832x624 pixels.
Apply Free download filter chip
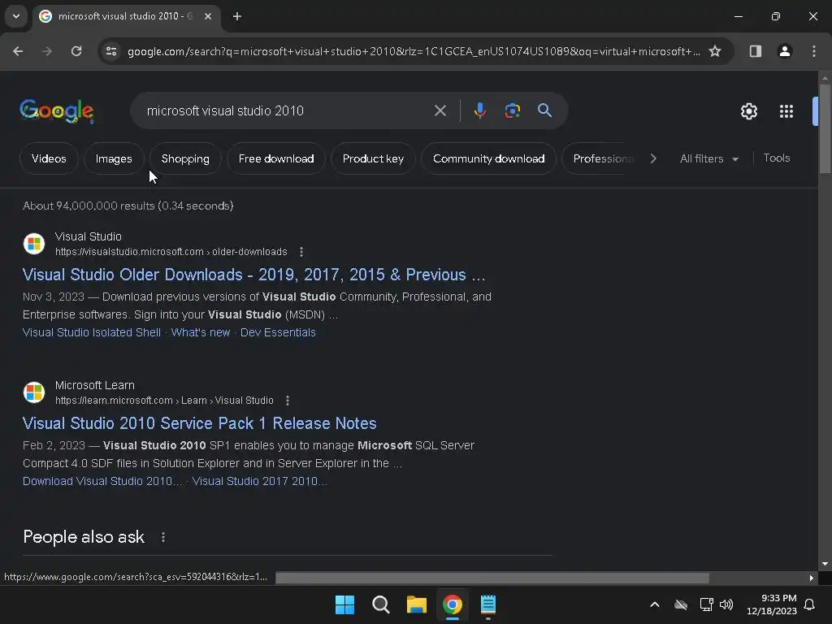pyautogui.click(x=276, y=158)
